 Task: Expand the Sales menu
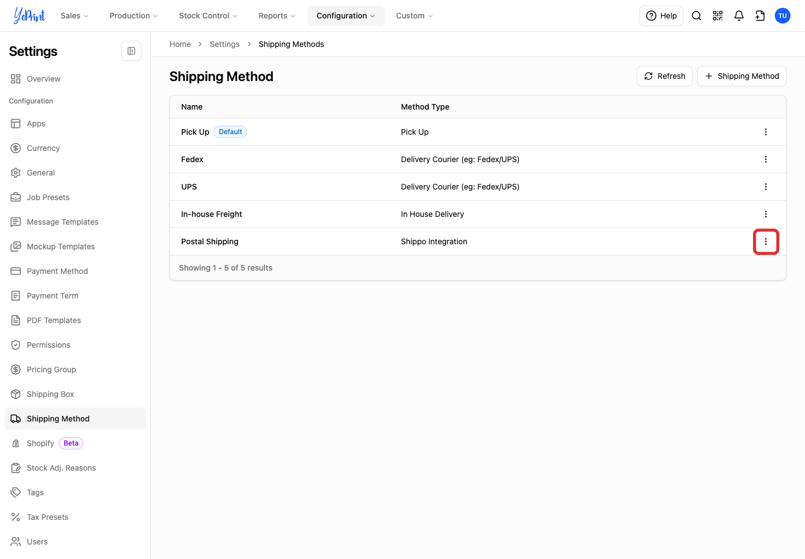74,16
